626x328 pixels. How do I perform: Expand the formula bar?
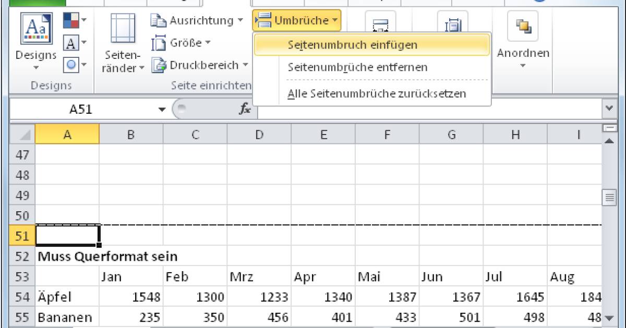609,110
